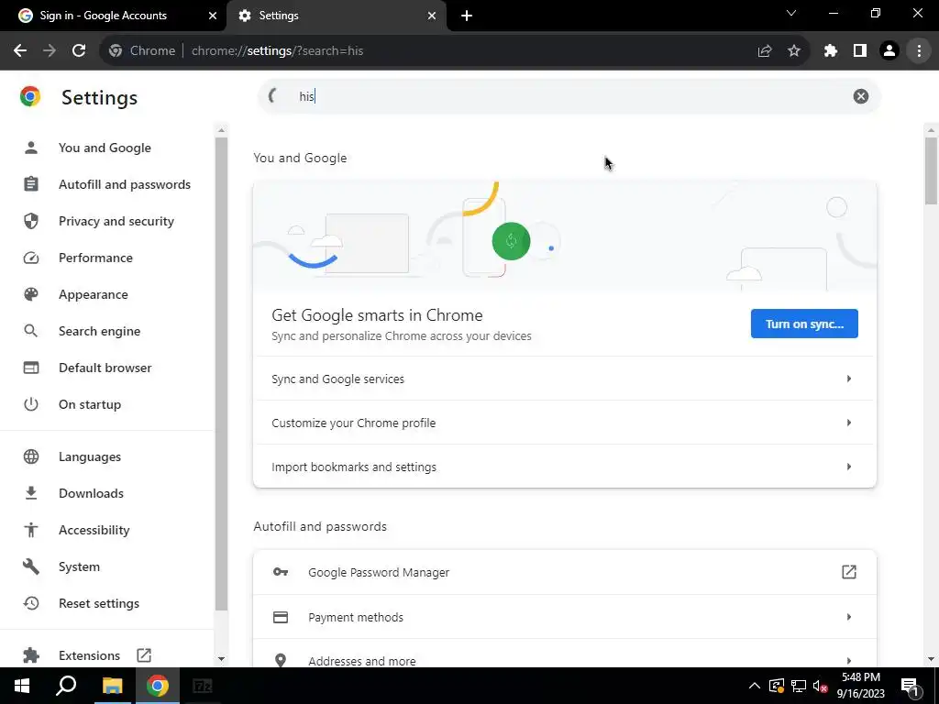Open a new tab with plus button

(467, 16)
